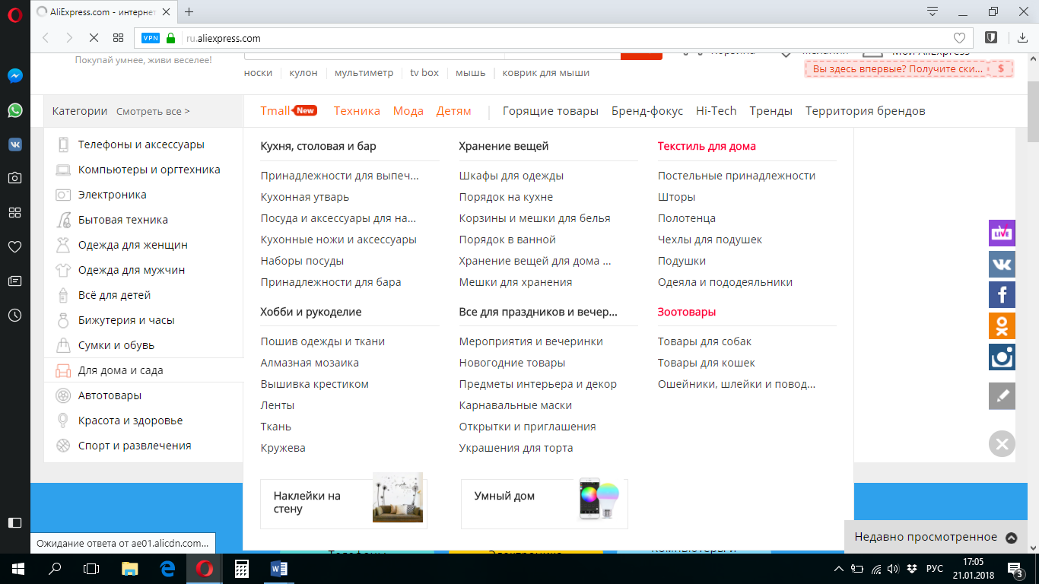Open the Мода tab
The height and width of the screenshot is (584, 1039).
click(x=408, y=111)
